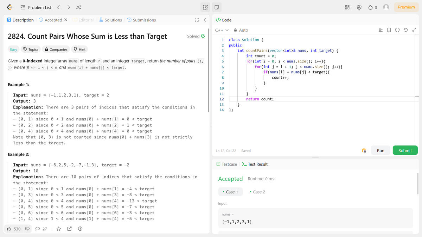
Task: Select Case 1 result
Action: pos(230,192)
